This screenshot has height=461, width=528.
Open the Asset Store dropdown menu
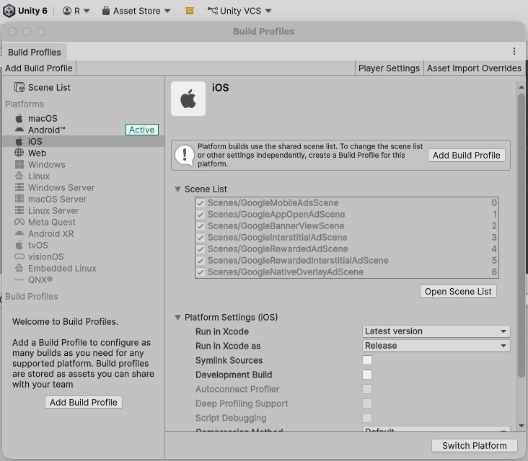pos(136,11)
